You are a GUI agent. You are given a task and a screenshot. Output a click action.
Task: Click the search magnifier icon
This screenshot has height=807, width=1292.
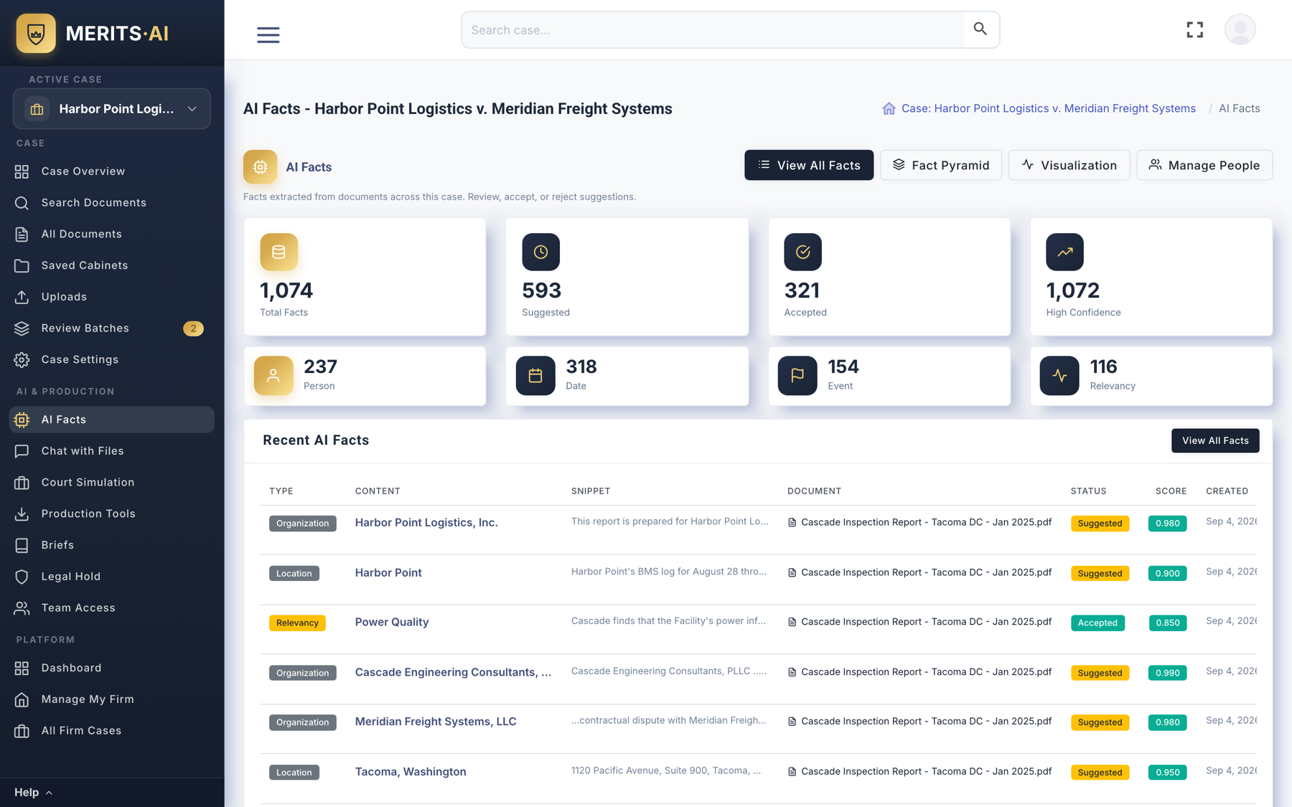tap(980, 29)
